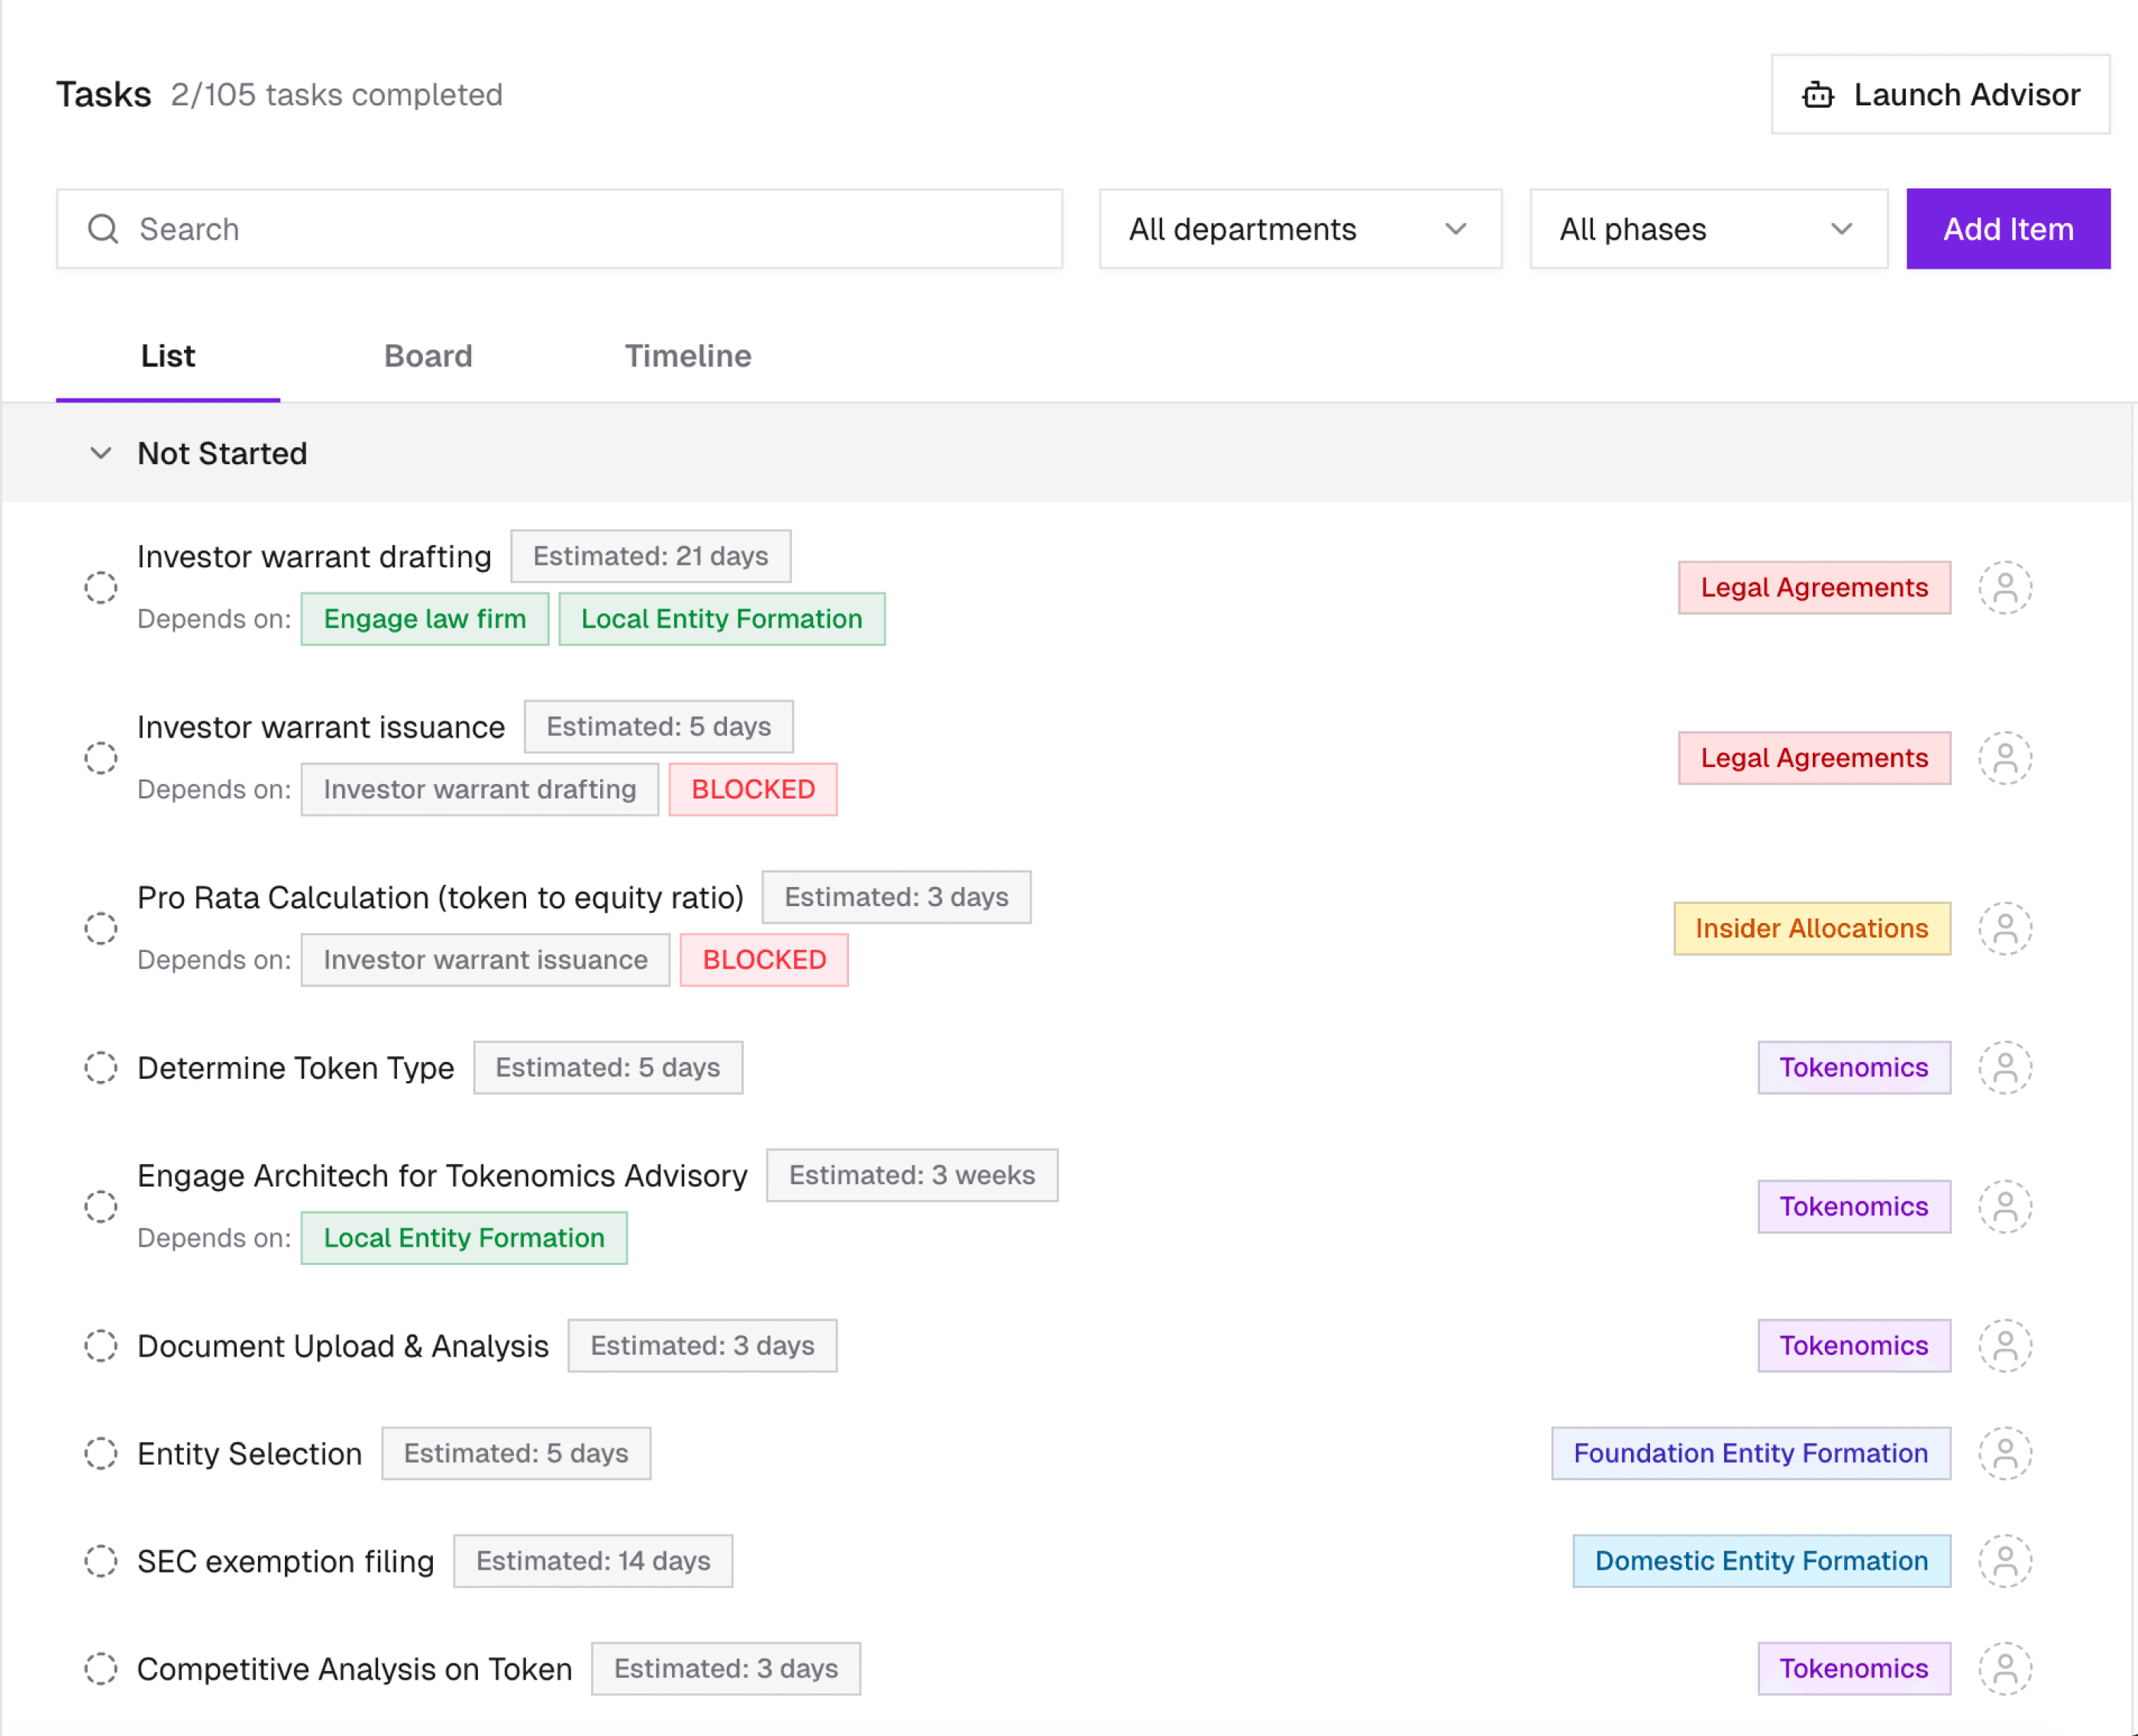This screenshot has height=1736, width=2138.
Task: Mark Investor warrant drafting as complete
Action: (x=100, y=588)
